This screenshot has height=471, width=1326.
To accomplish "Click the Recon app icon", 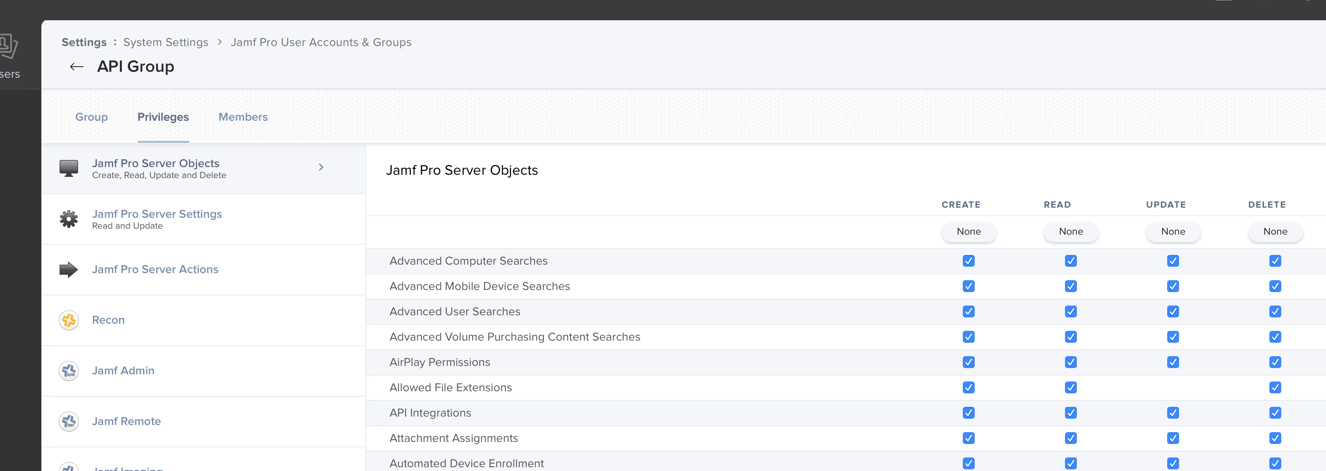I will coord(68,320).
